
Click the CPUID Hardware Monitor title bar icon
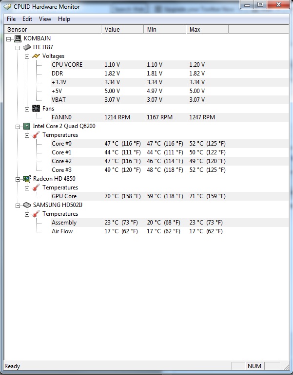(8, 7)
